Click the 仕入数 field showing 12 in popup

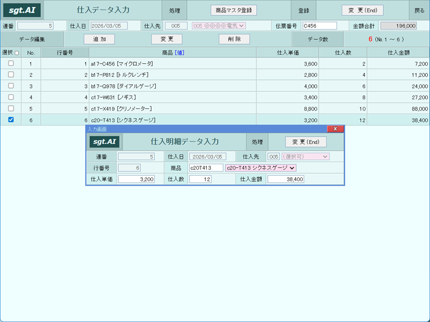point(200,179)
